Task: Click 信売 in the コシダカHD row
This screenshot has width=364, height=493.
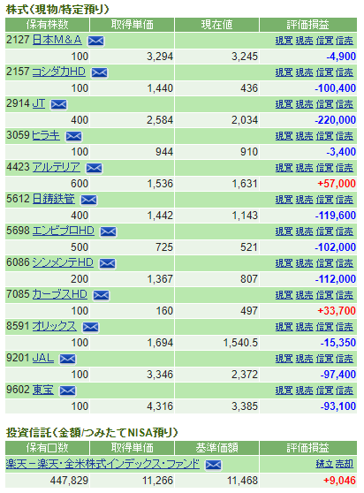Action: tap(345, 72)
